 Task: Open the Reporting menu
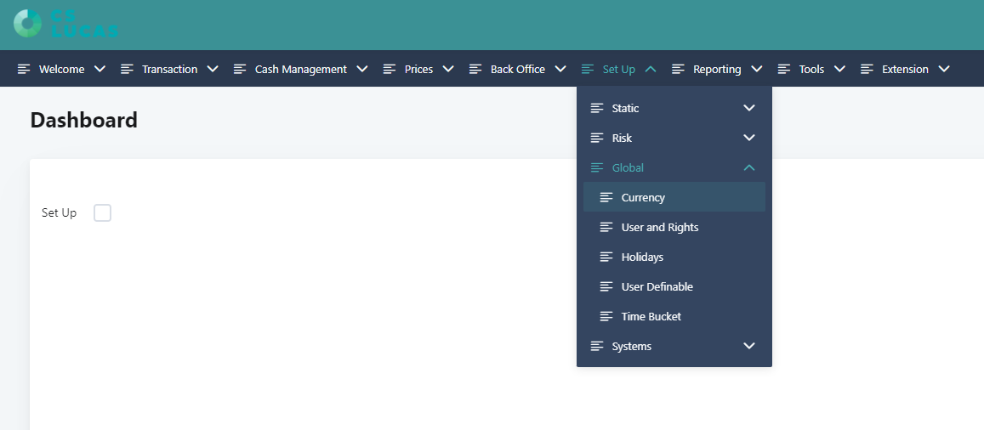(716, 69)
